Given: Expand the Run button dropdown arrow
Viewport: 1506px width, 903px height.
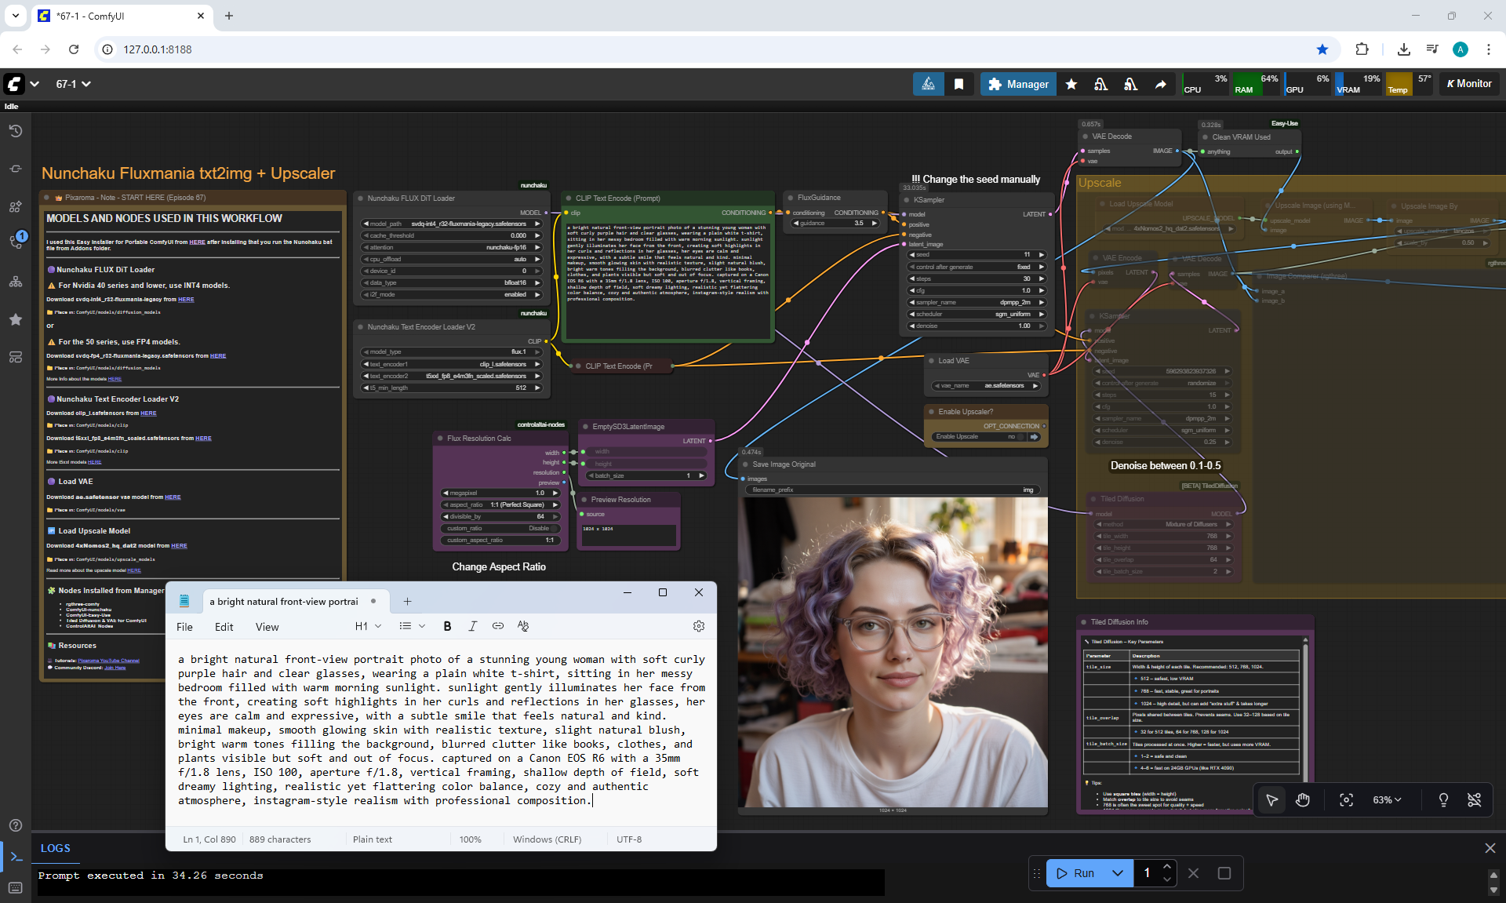Looking at the screenshot, I should [1118, 873].
